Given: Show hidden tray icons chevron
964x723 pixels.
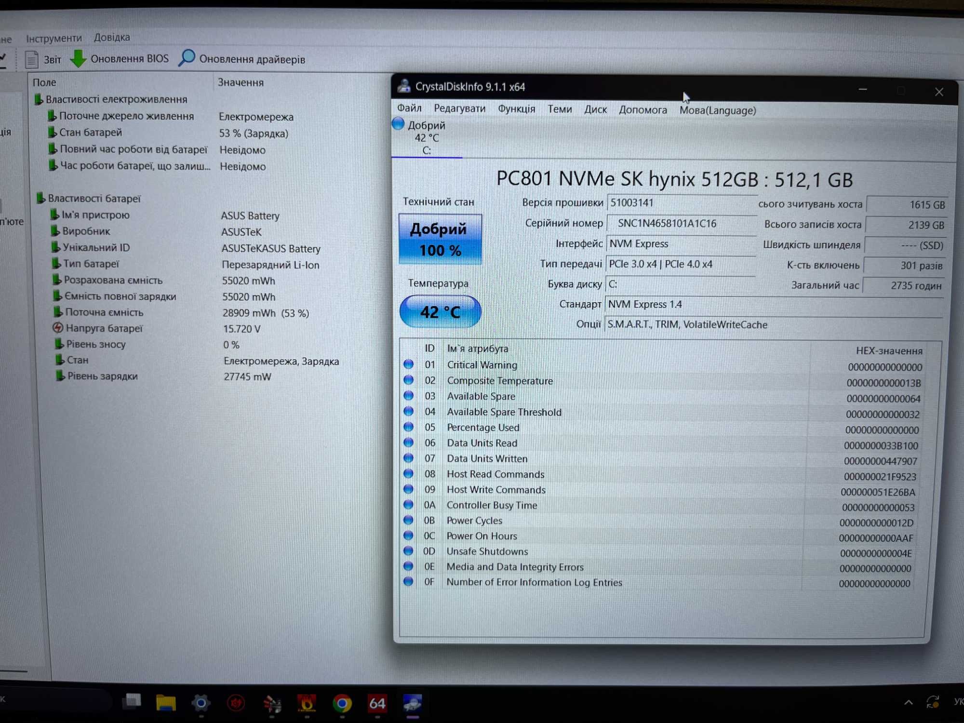Looking at the screenshot, I should click(x=908, y=702).
